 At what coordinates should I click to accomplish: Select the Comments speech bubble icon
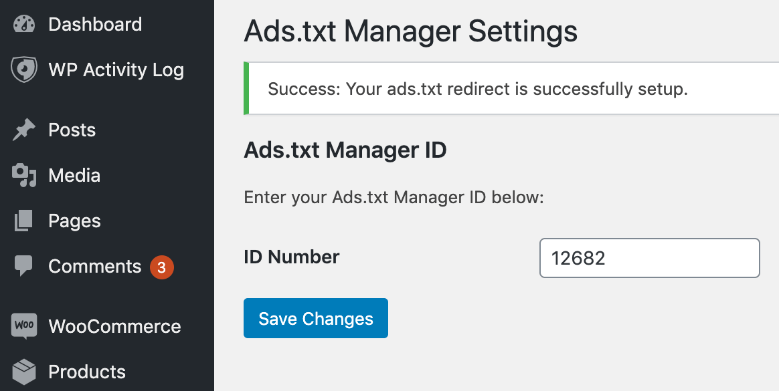pos(23,266)
